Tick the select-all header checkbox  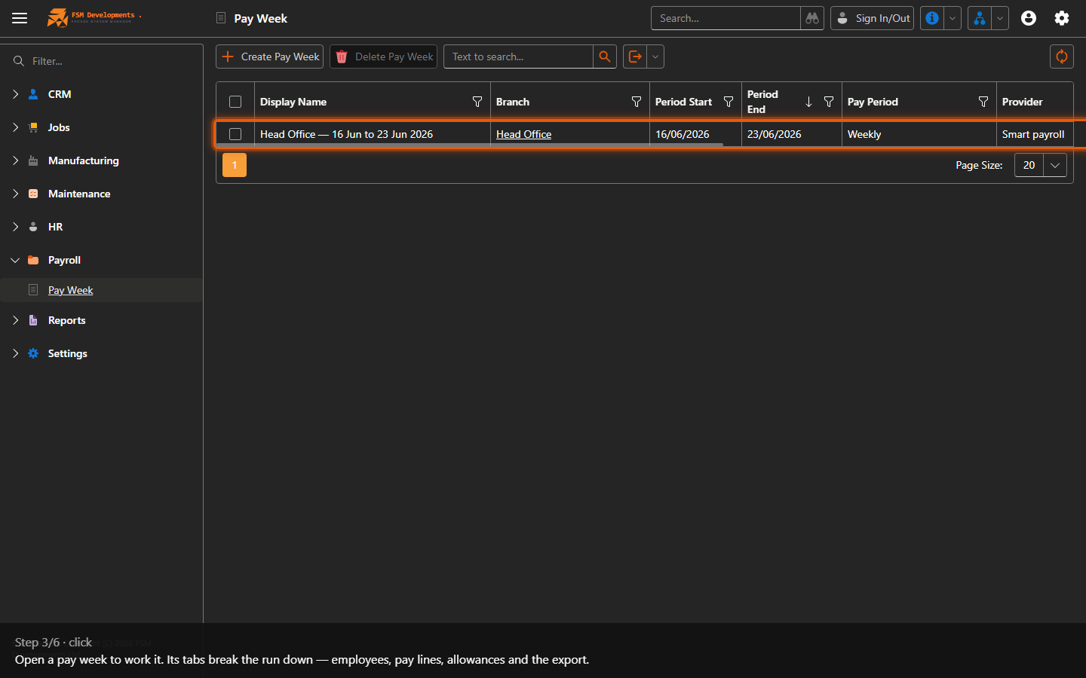(x=235, y=102)
